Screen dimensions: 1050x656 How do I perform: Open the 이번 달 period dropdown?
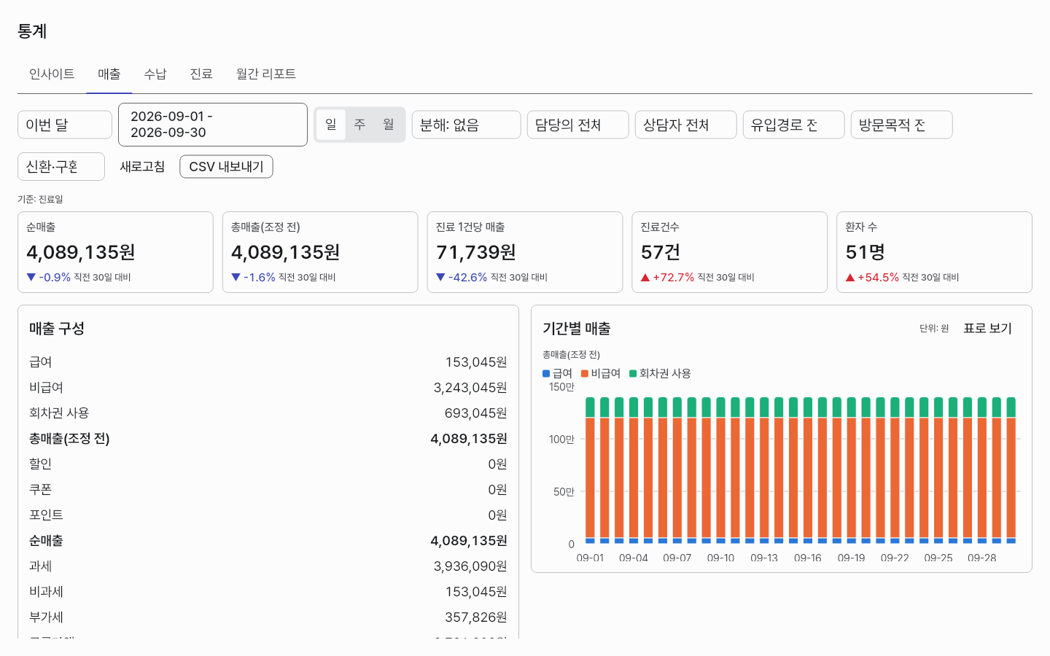pyautogui.click(x=65, y=125)
